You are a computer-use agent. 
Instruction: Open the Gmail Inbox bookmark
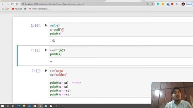coord(39,9)
